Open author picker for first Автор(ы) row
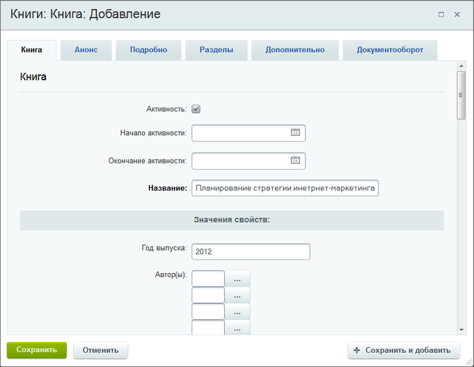 pos(237,278)
